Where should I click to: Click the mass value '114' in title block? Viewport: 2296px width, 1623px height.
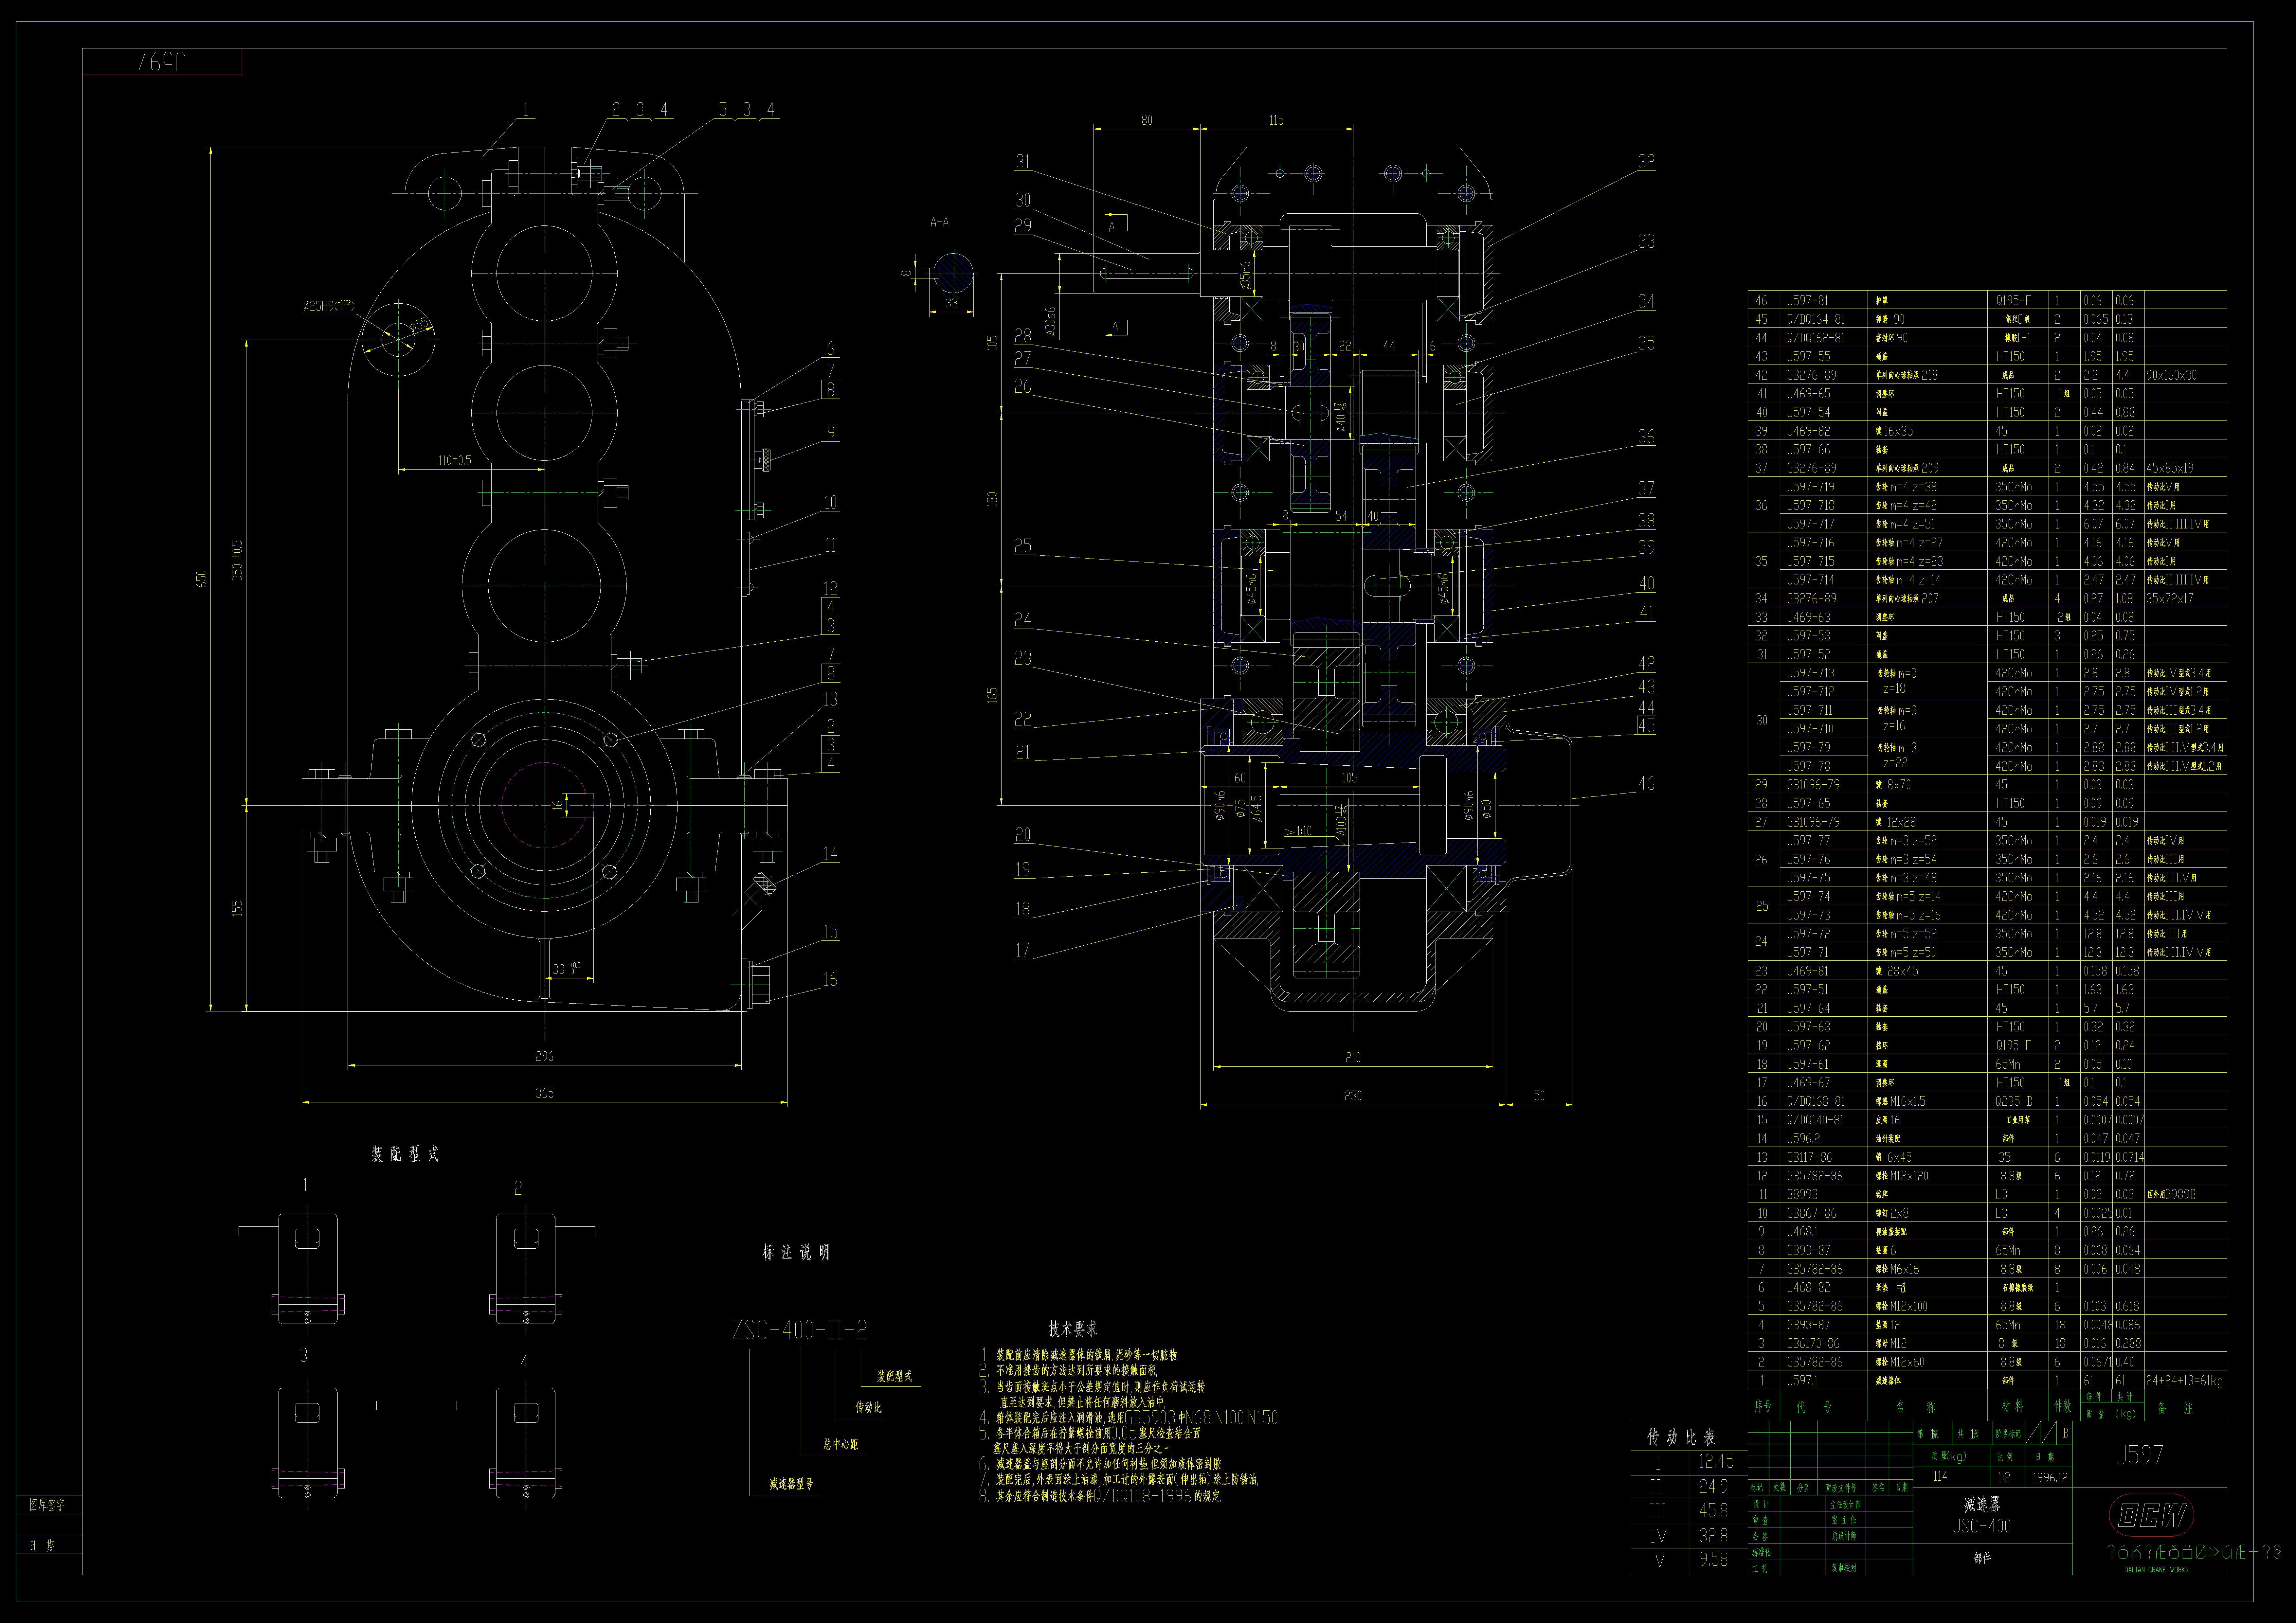pos(1940,1476)
